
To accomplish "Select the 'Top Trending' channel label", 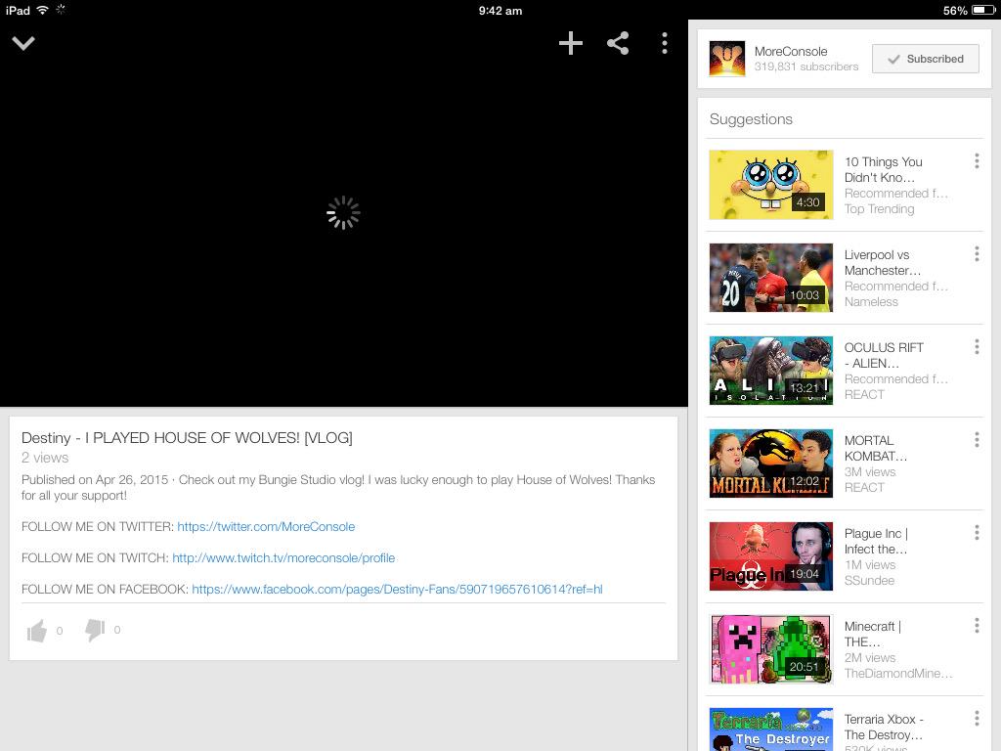I will (879, 209).
